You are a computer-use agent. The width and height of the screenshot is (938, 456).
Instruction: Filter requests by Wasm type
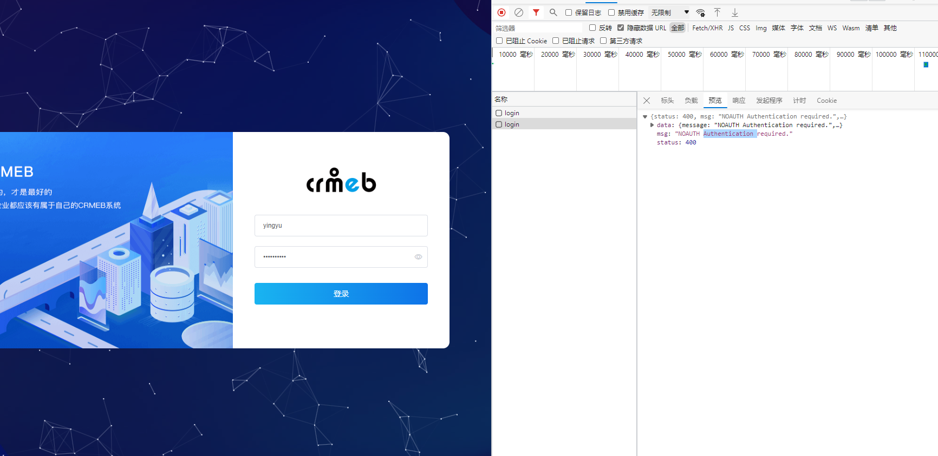[x=851, y=28]
